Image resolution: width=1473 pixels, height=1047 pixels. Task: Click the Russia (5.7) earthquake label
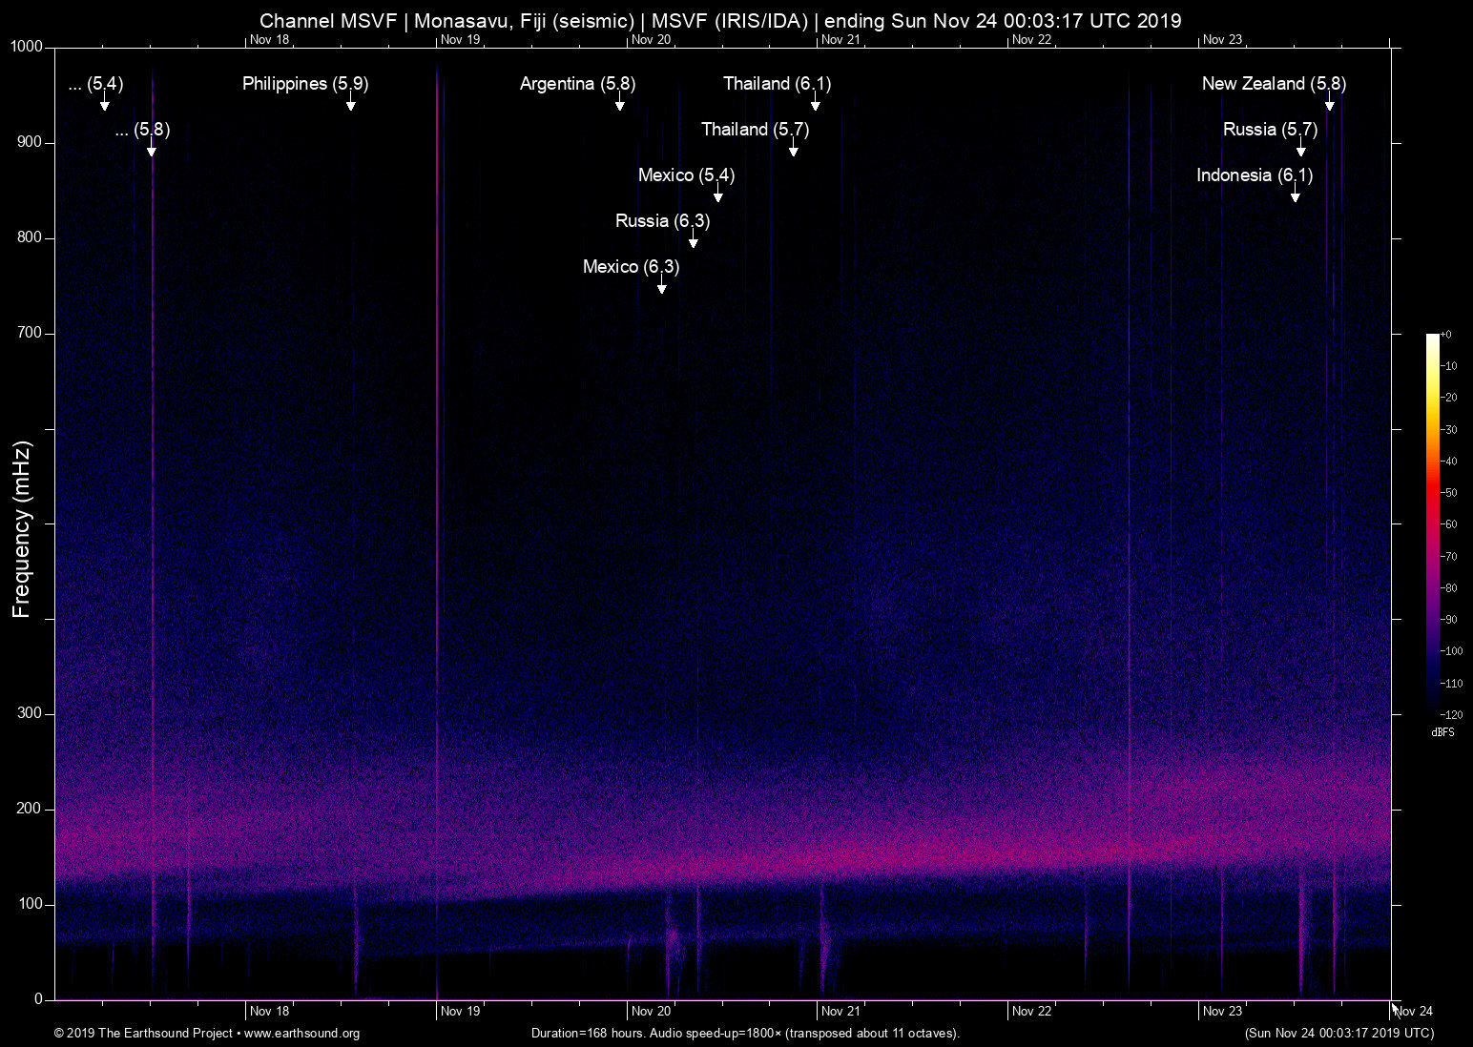pyautogui.click(x=1270, y=130)
